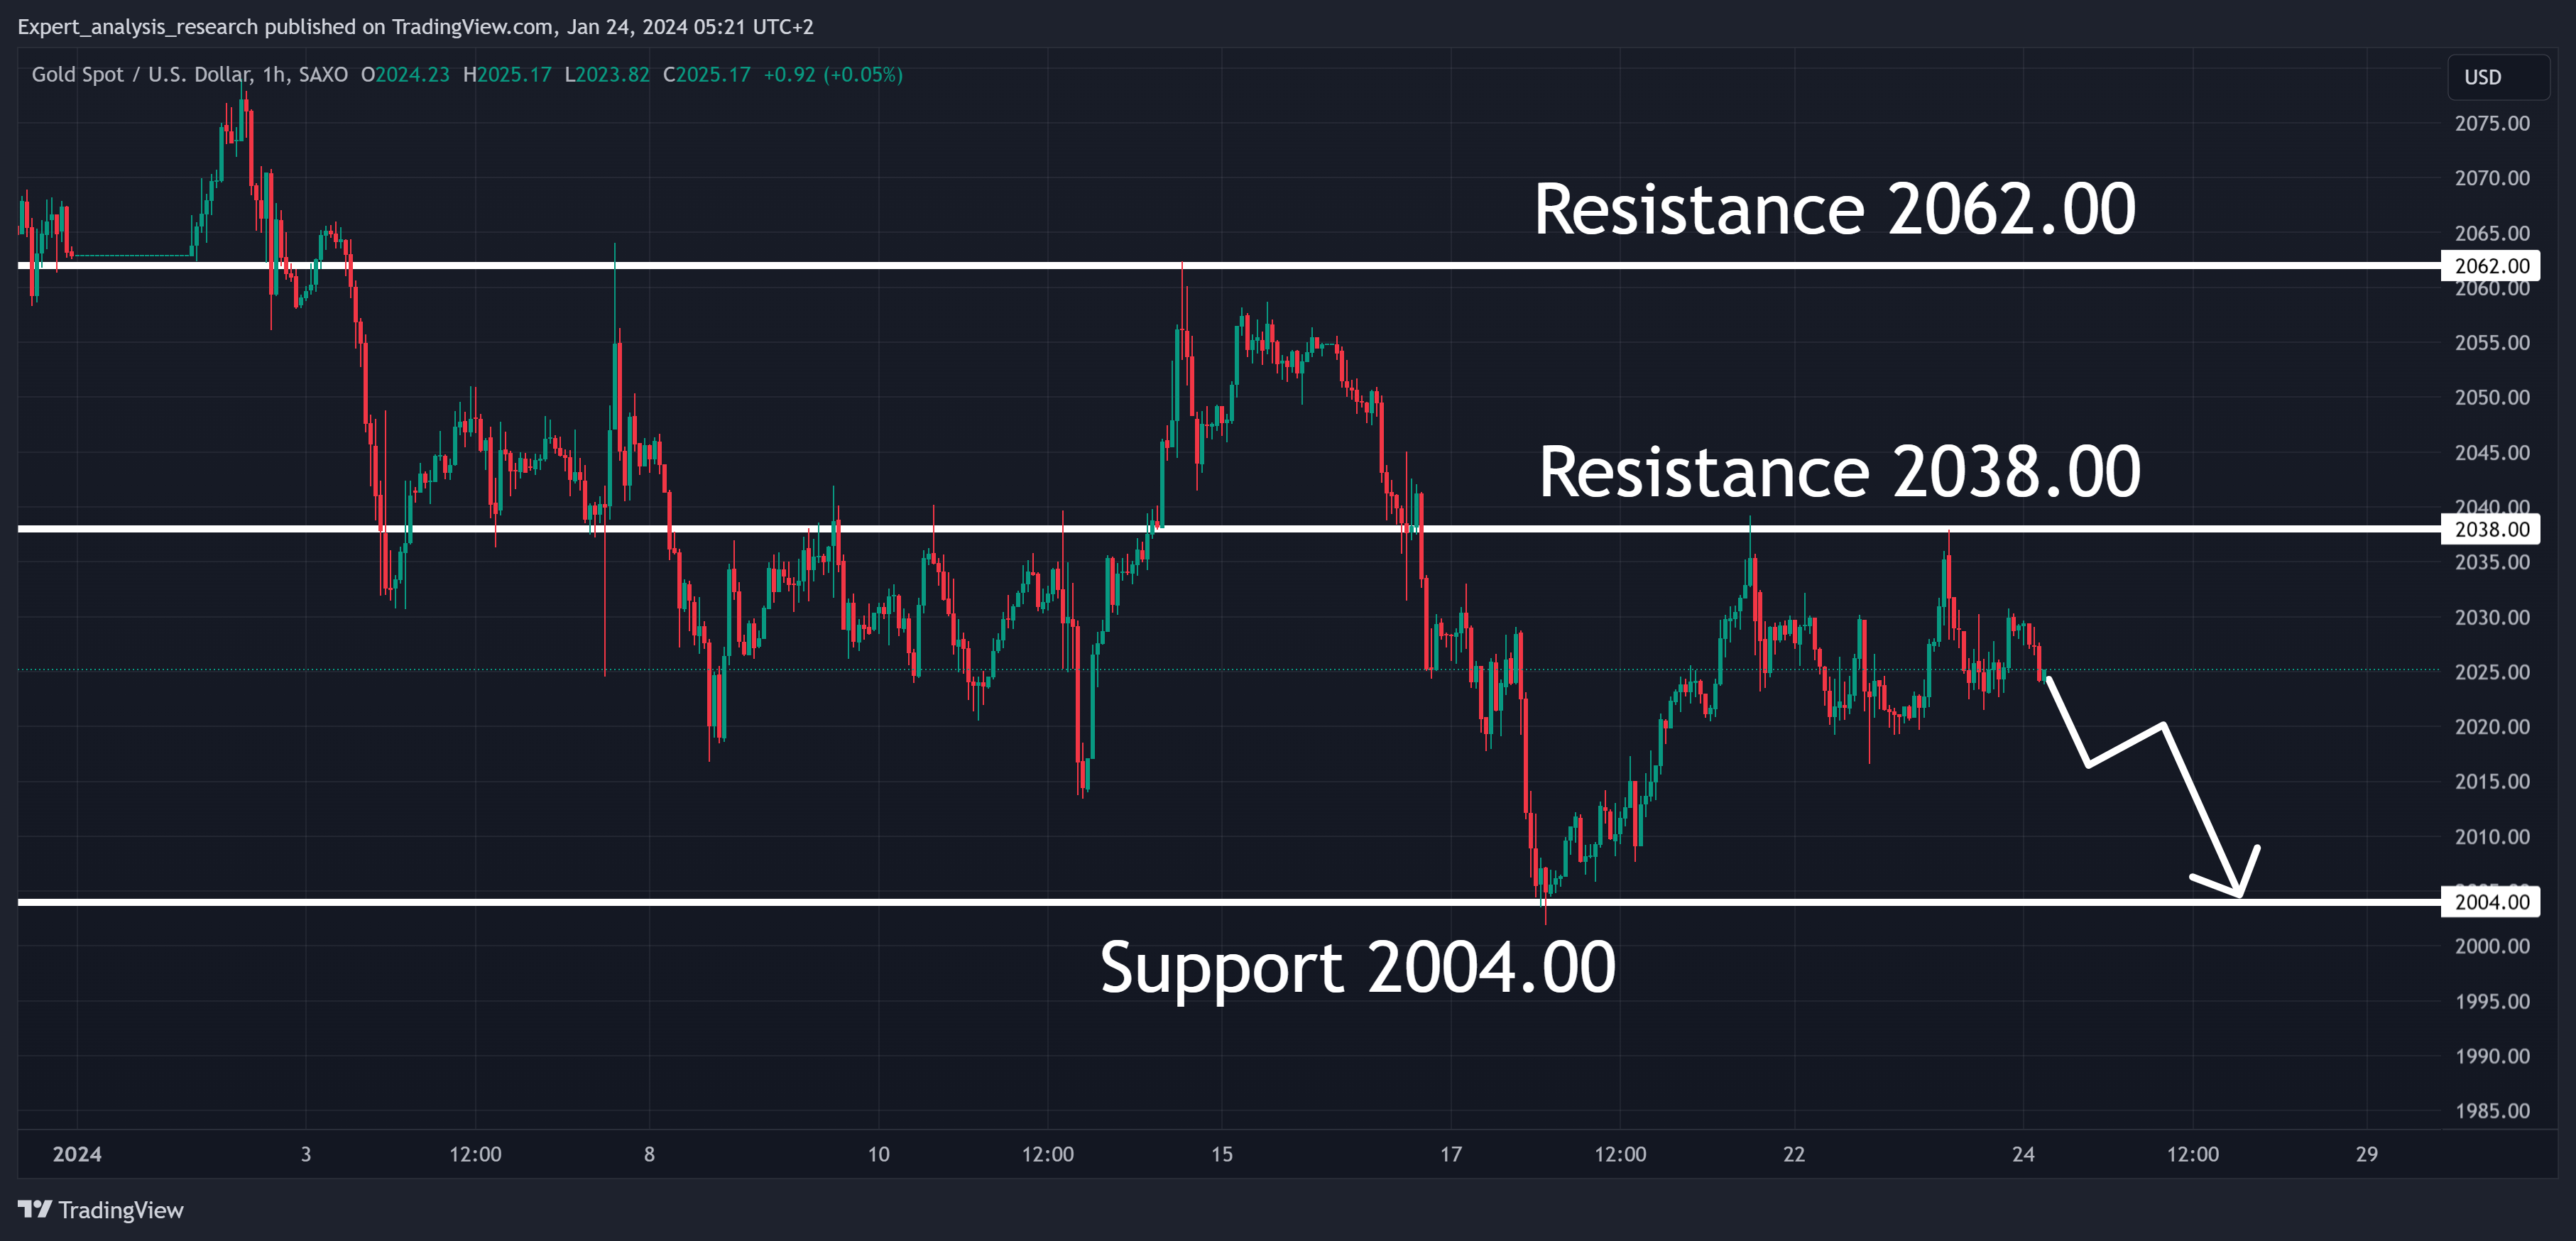Viewport: 2576px width, 1241px height.
Task: Click the 2024 label on time axis
Action: pos(77,1154)
